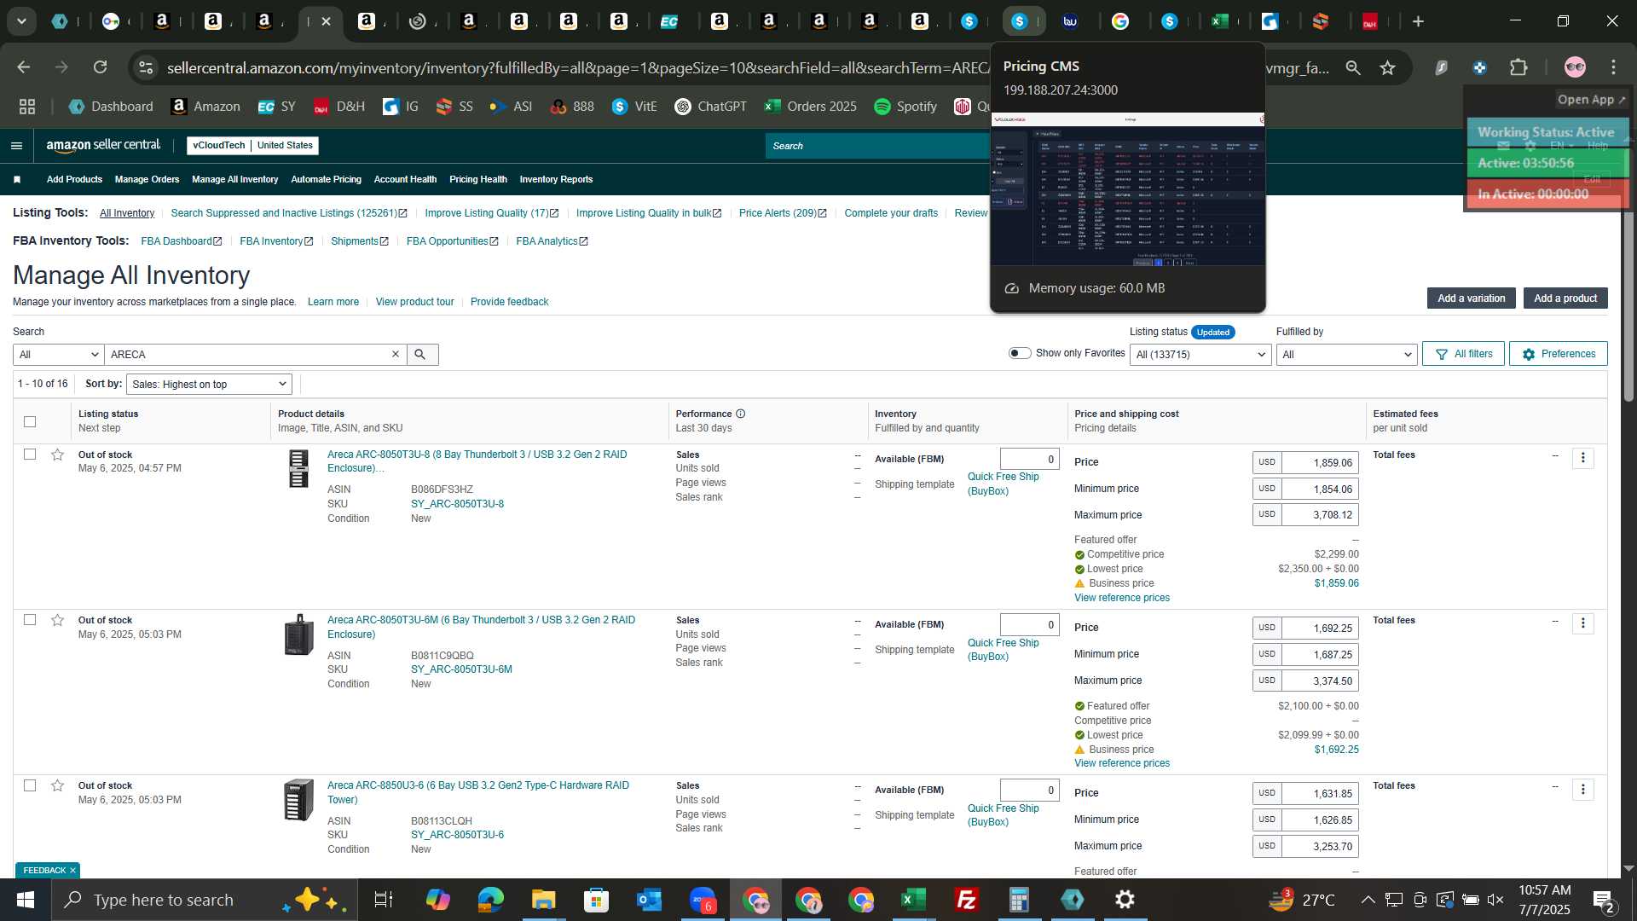The height and width of the screenshot is (921, 1637).
Task: Open the bookmark flag icon in the Seller Central navigation bar
Action: tap(17, 179)
